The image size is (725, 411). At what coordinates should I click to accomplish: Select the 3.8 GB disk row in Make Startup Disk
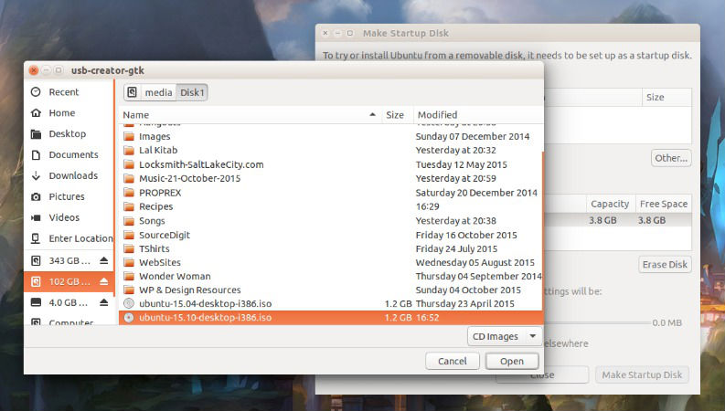coord(618,220)
